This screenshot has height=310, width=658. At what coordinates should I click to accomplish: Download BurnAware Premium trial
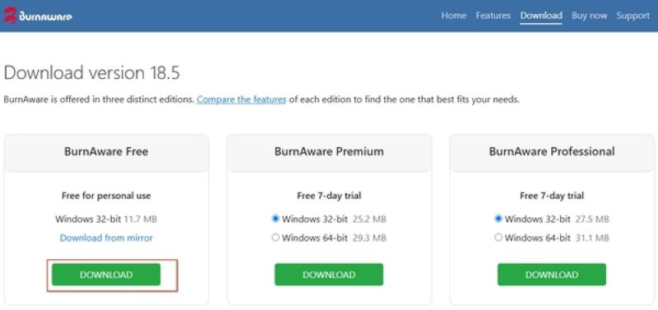click(329, 275)
